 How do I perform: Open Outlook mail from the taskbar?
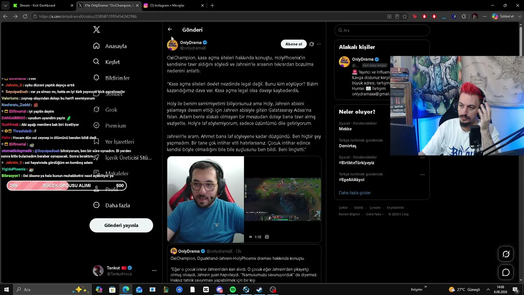(139, 290)
